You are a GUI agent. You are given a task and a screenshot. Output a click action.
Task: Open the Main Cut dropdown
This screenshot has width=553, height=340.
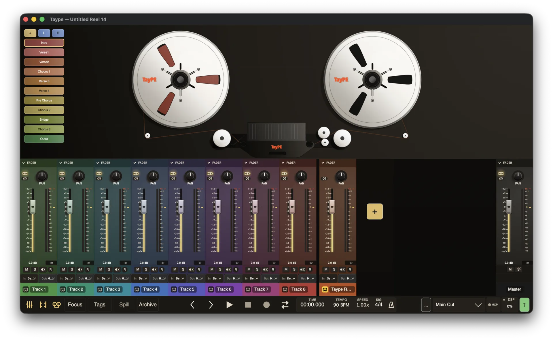[458, 305]
